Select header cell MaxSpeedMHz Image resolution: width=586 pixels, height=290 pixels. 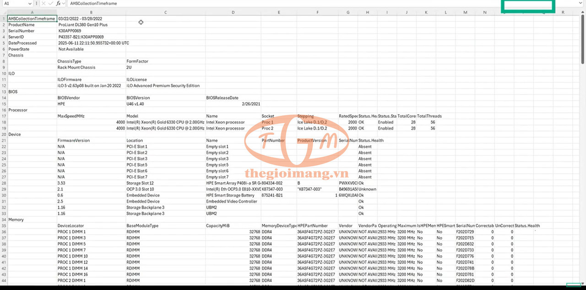pos(91,116)
